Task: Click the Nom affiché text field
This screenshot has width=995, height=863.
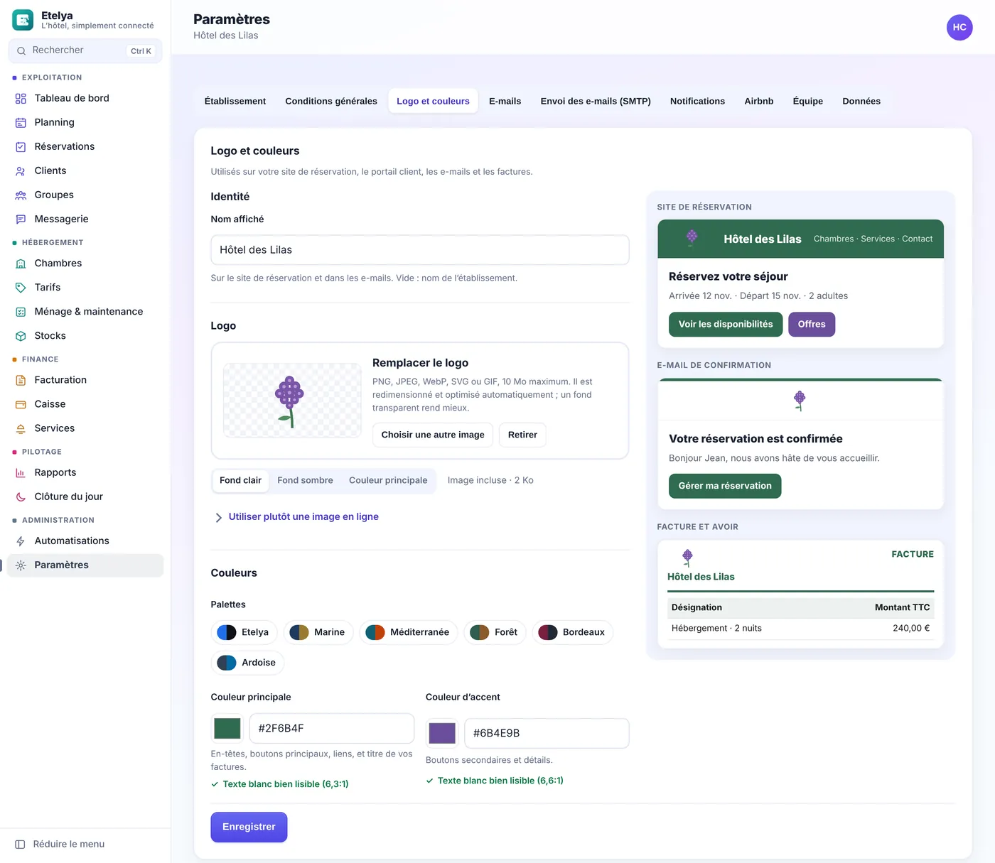Action: (420, 250)
